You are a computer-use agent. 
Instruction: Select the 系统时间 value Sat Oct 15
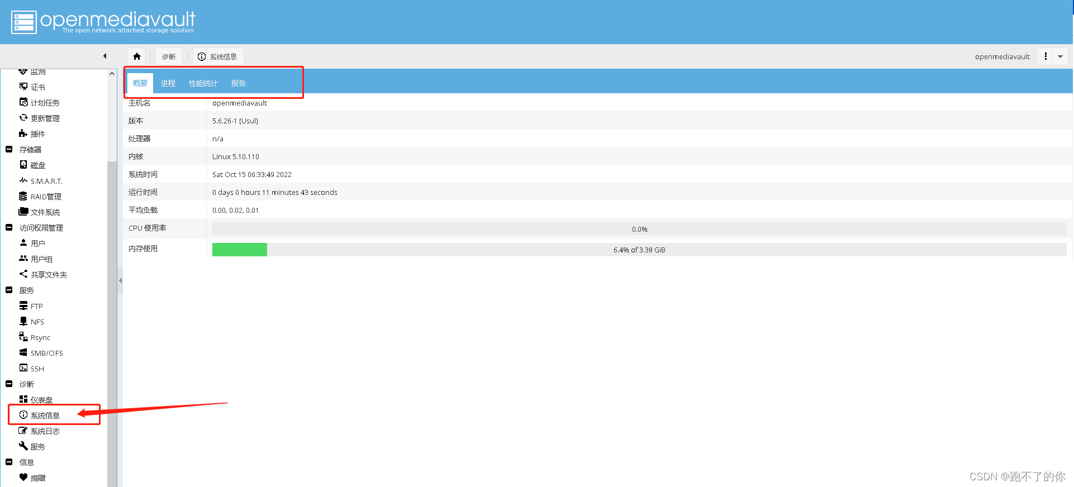coord(252,174)
